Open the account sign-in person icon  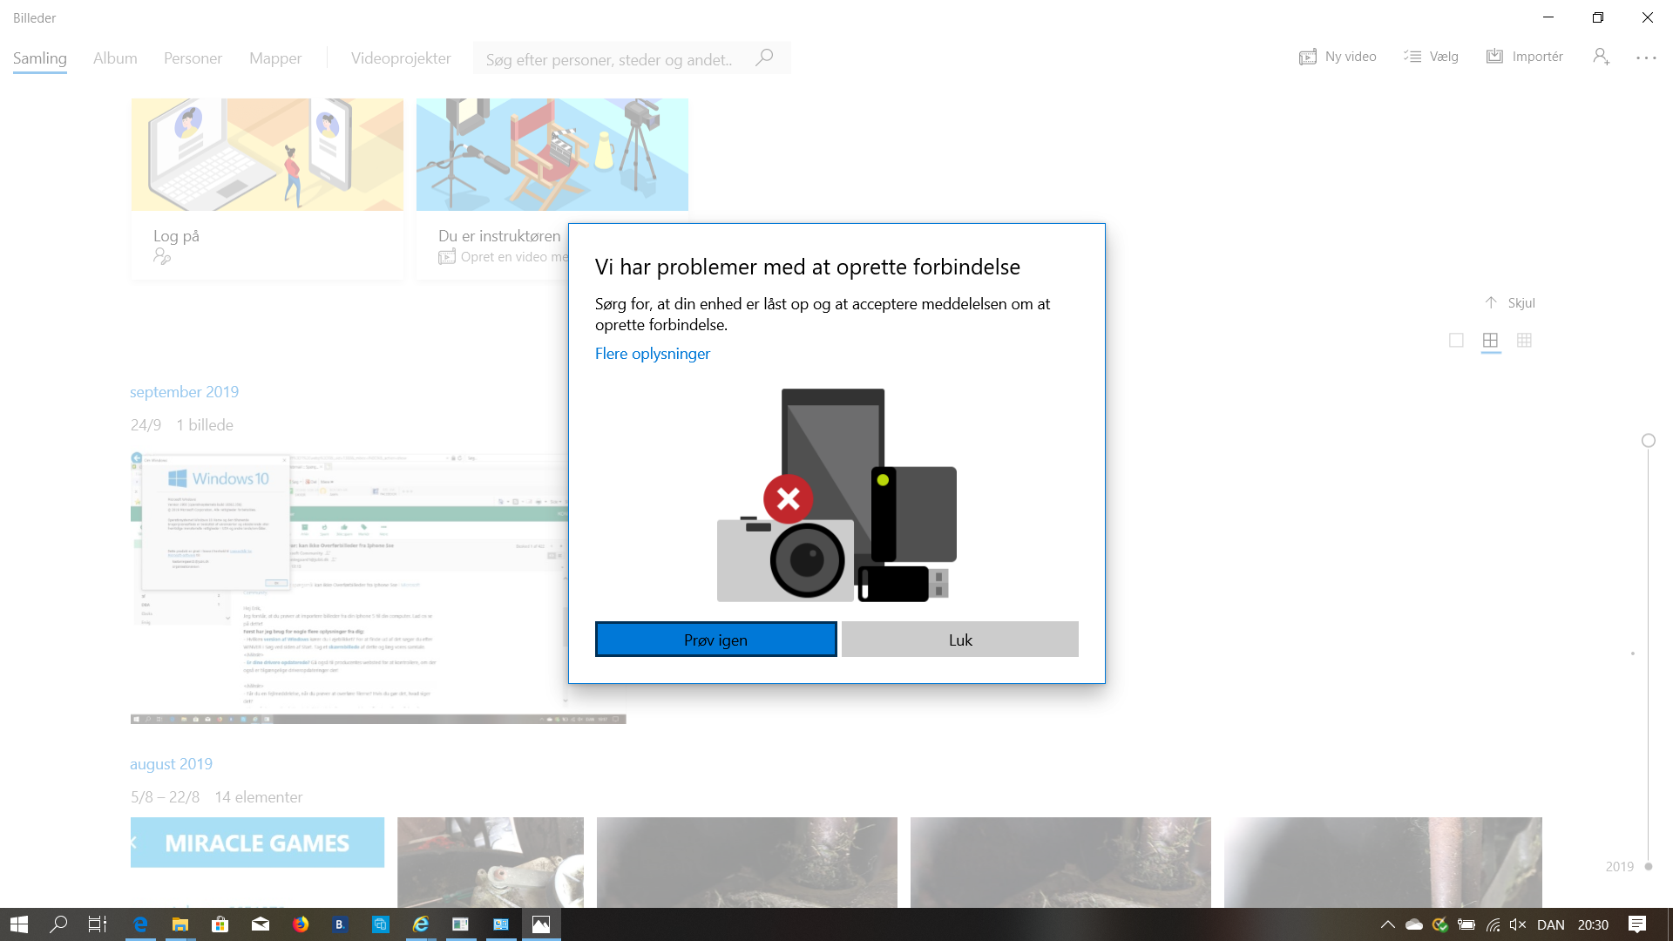tap(1601, 57)
